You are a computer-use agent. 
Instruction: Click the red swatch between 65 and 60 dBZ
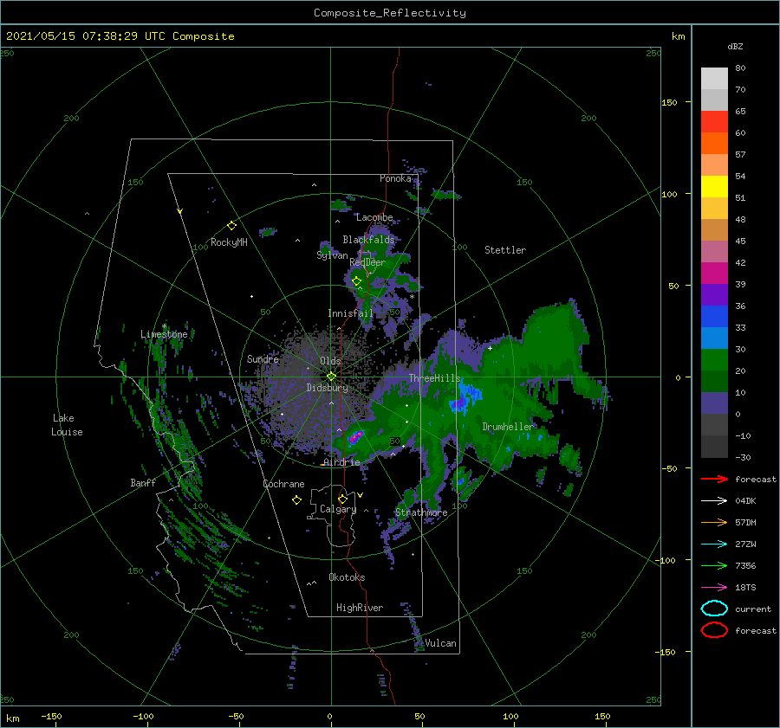pyautogui.click(x=714, y=122)
